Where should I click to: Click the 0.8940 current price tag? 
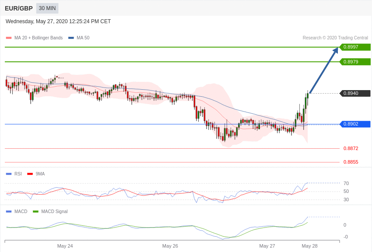tap(355, 93)
